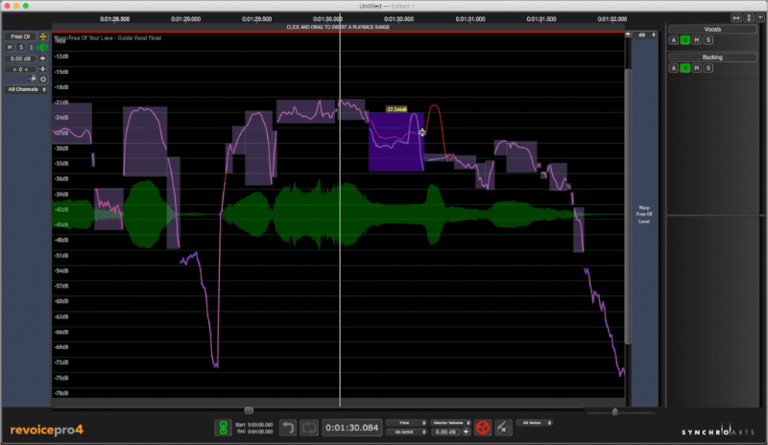Solo the Backing group
The width and height of the screenshot is (768, 445).
[708, 68]
